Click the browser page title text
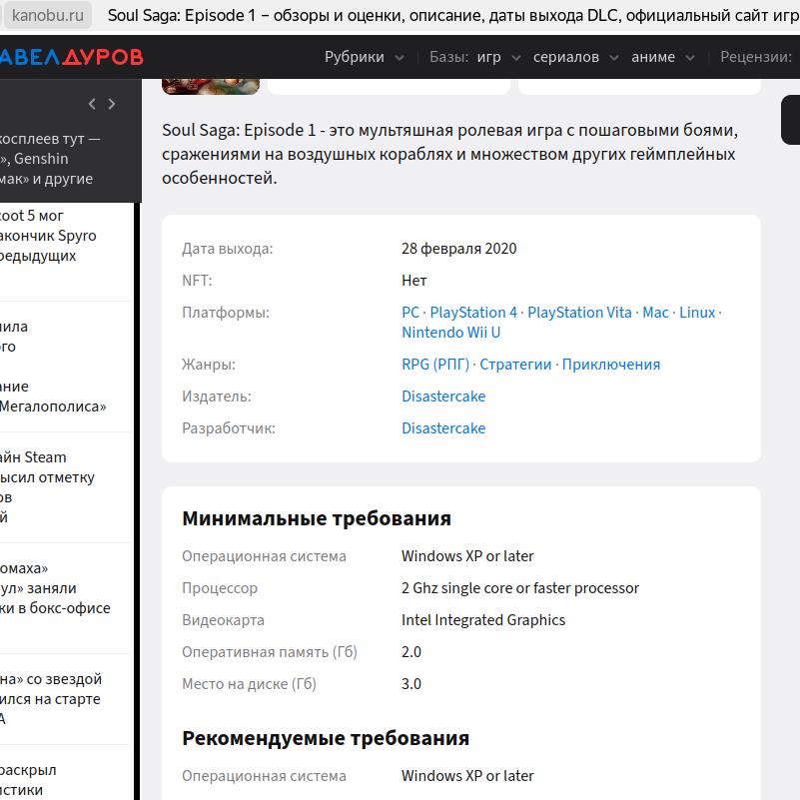Screen dimensions: 800x800 [x=453, y=15]
